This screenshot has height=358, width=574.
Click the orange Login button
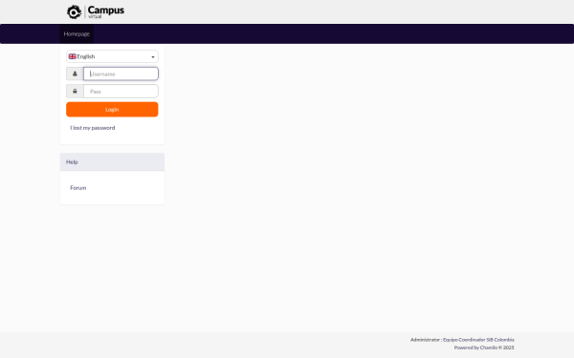point(112,110)
